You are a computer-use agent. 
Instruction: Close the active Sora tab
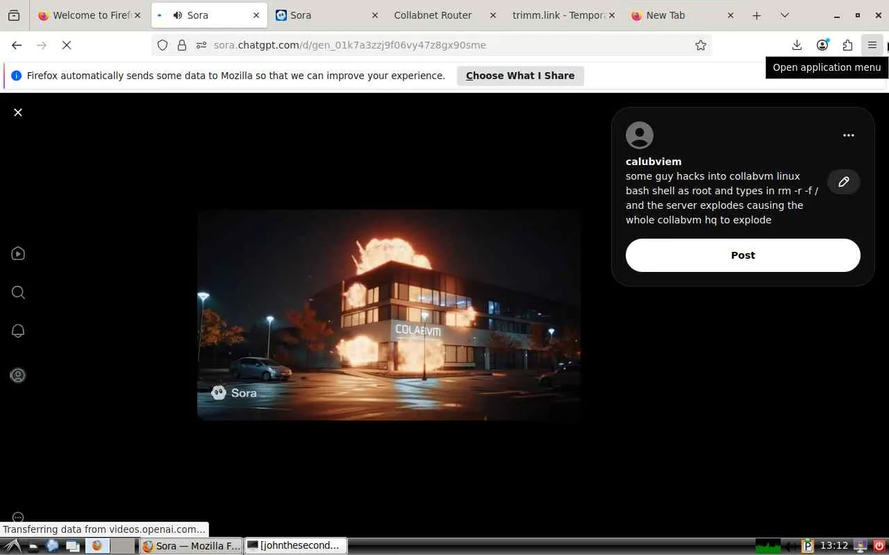click(x=256, y=15)
